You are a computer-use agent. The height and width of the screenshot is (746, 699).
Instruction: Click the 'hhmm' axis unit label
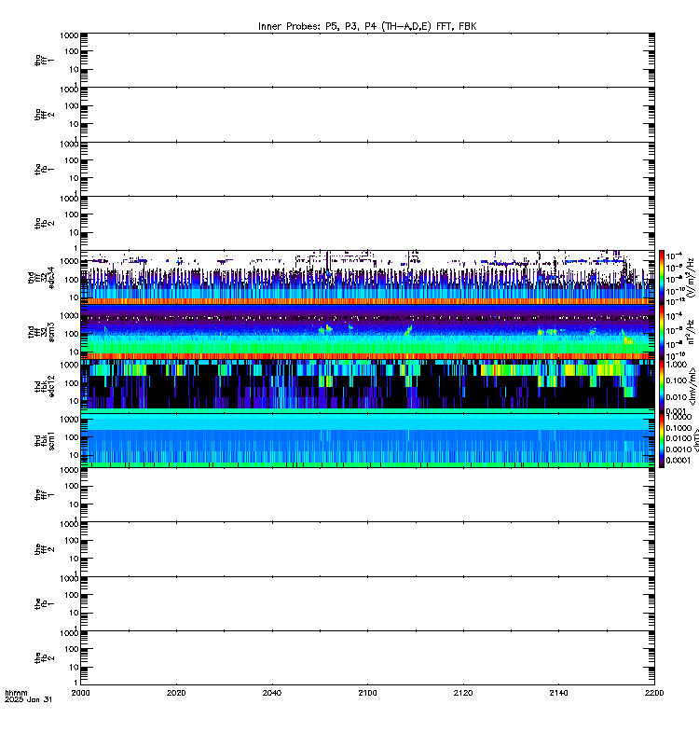point(16,693)
